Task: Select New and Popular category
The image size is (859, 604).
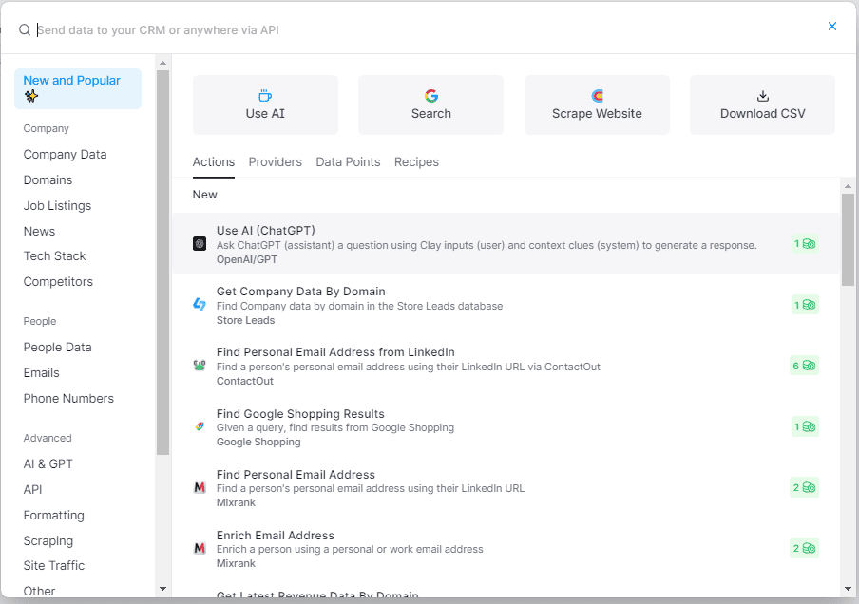Action: tap(78, 88)
